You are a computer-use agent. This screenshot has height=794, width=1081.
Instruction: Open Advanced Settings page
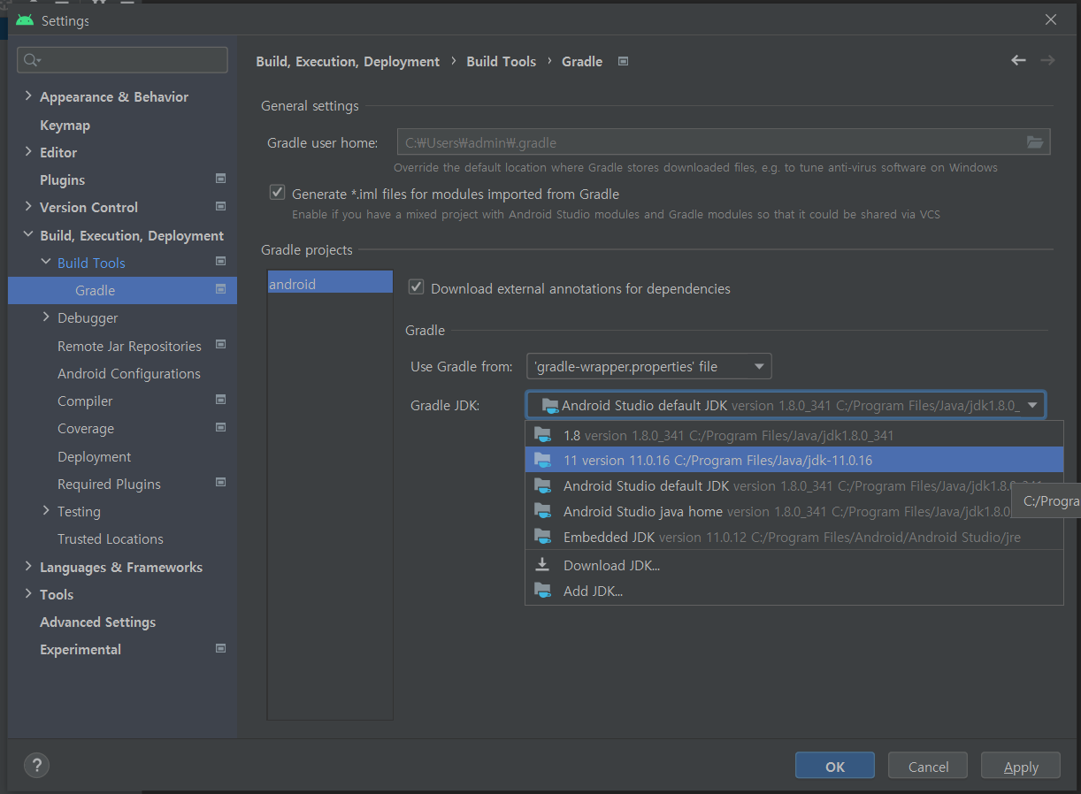coord(97,622)
